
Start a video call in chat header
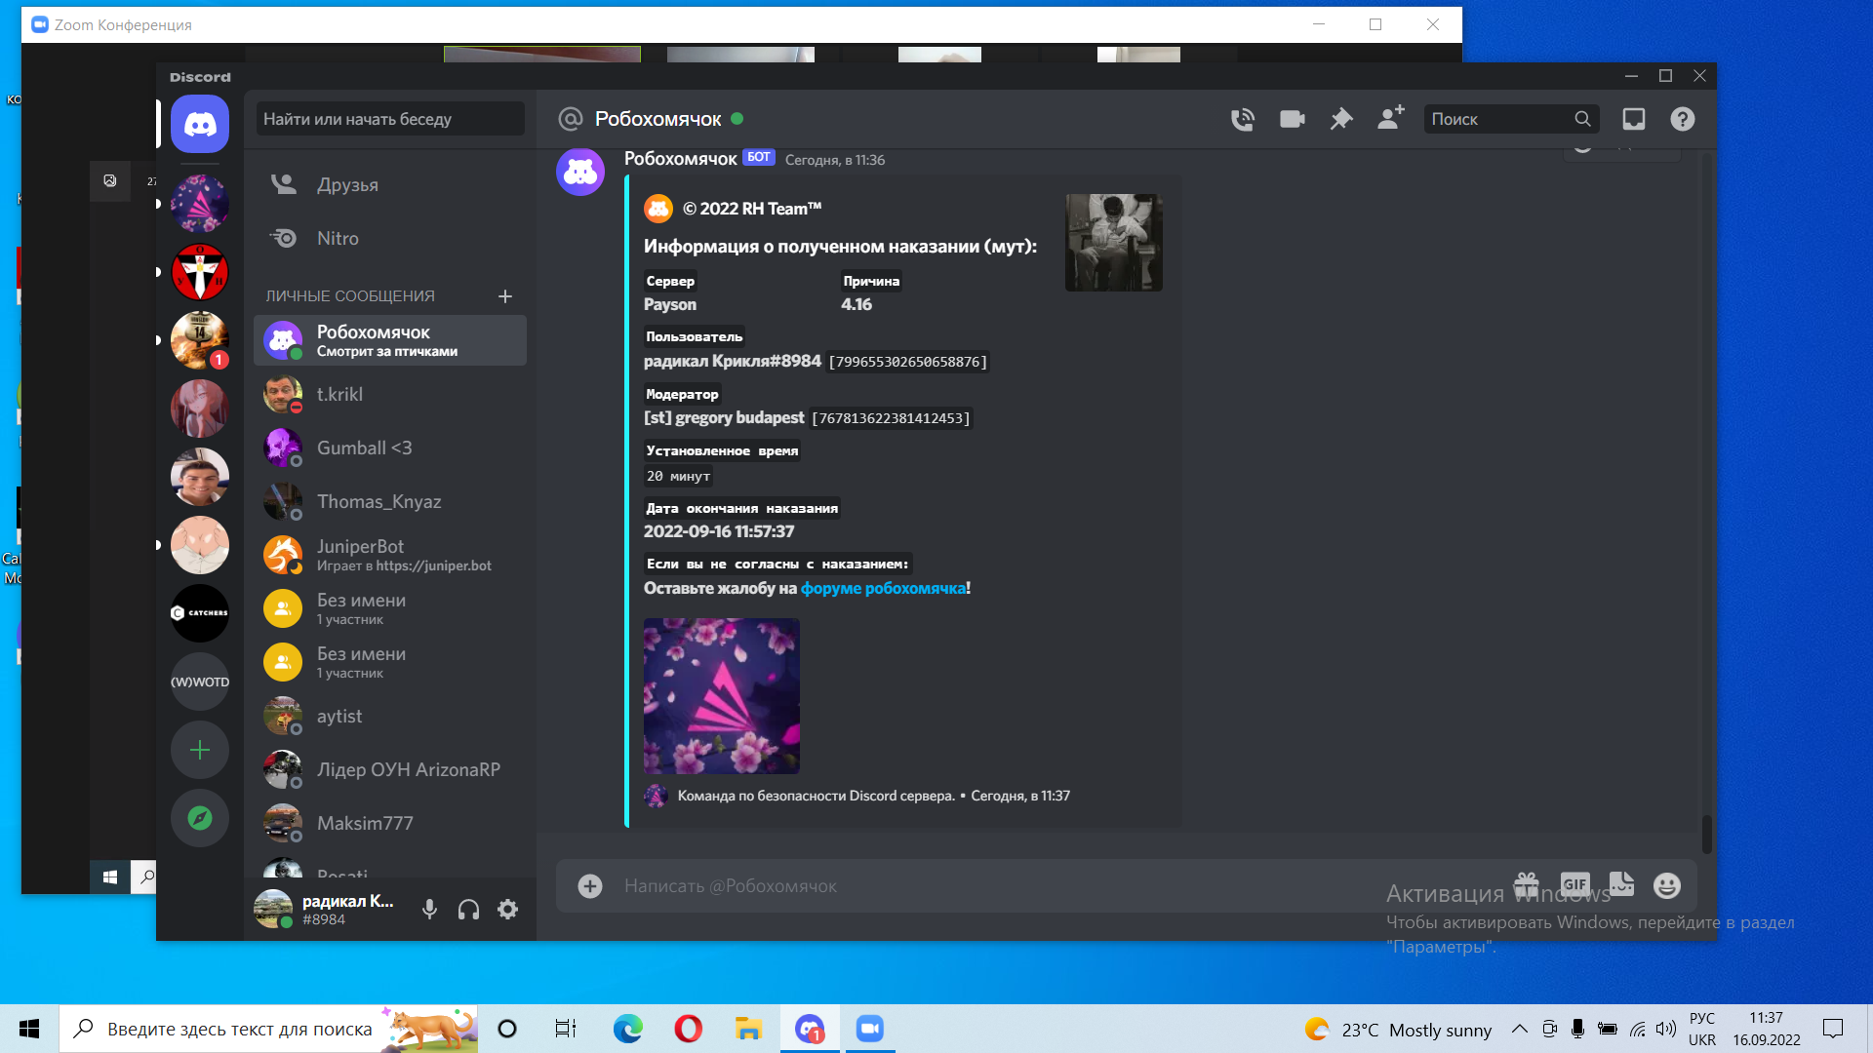(1292, 119)
